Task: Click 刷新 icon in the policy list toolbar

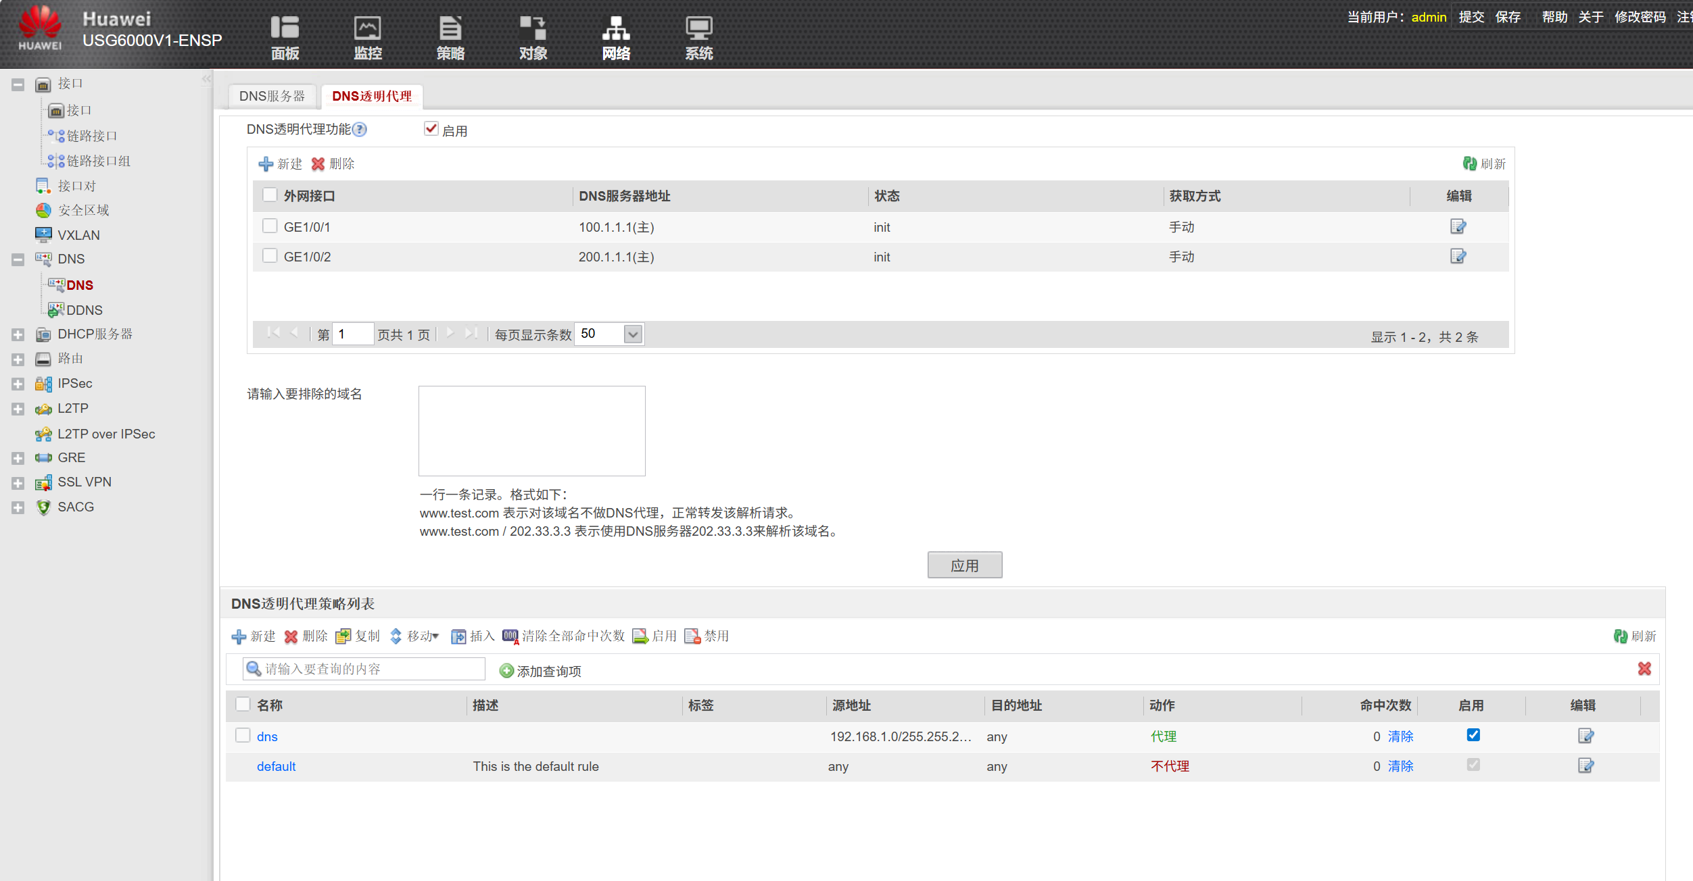Action: [1621, 636]
